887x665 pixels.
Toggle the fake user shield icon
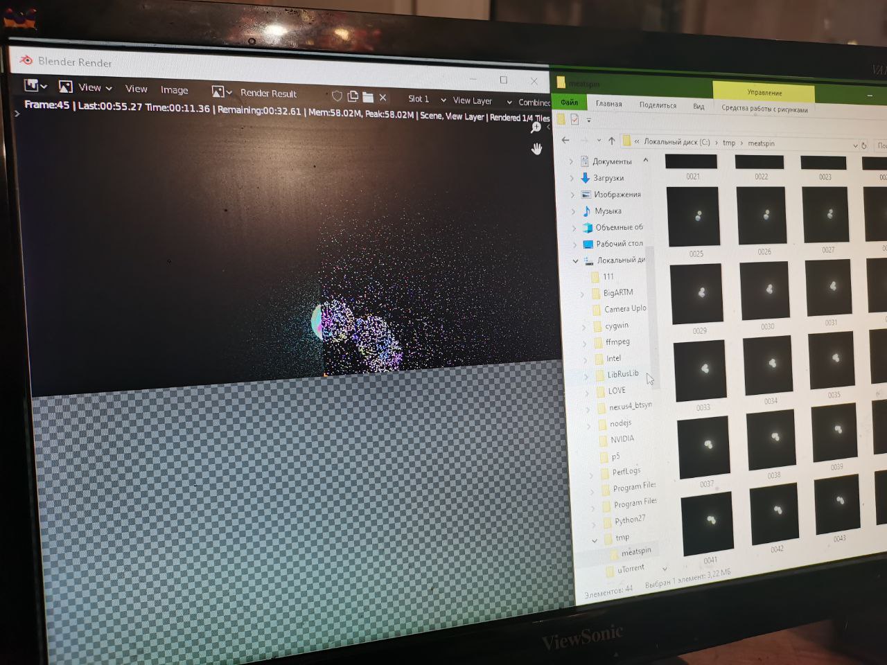pyautogui.click(x=337, y=96)
